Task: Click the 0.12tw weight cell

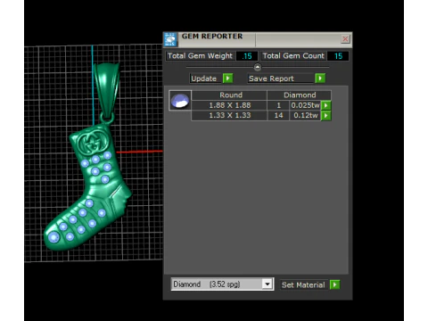Action: [305, 116]
